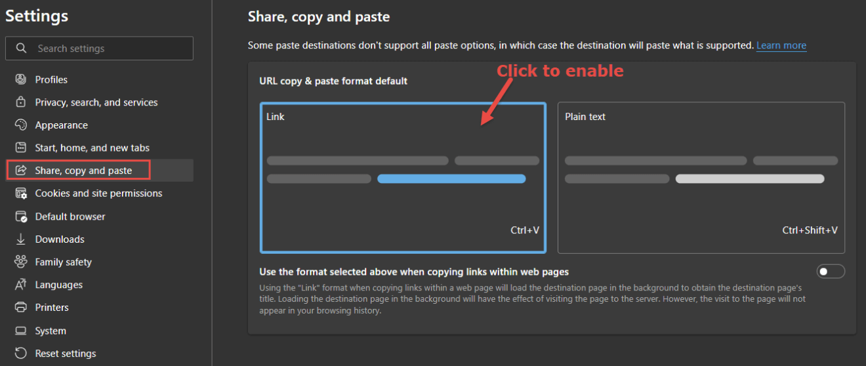Focus the Search settings field
866x366 pixels.
(x=100, y=49)
